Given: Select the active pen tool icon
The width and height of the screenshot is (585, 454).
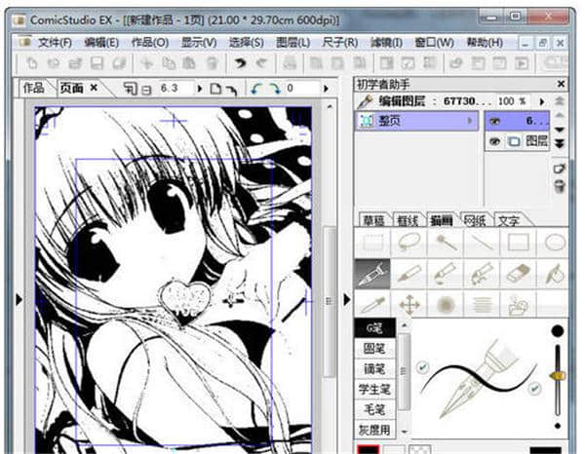Looking at the screenshot, I should pos(373,274).
